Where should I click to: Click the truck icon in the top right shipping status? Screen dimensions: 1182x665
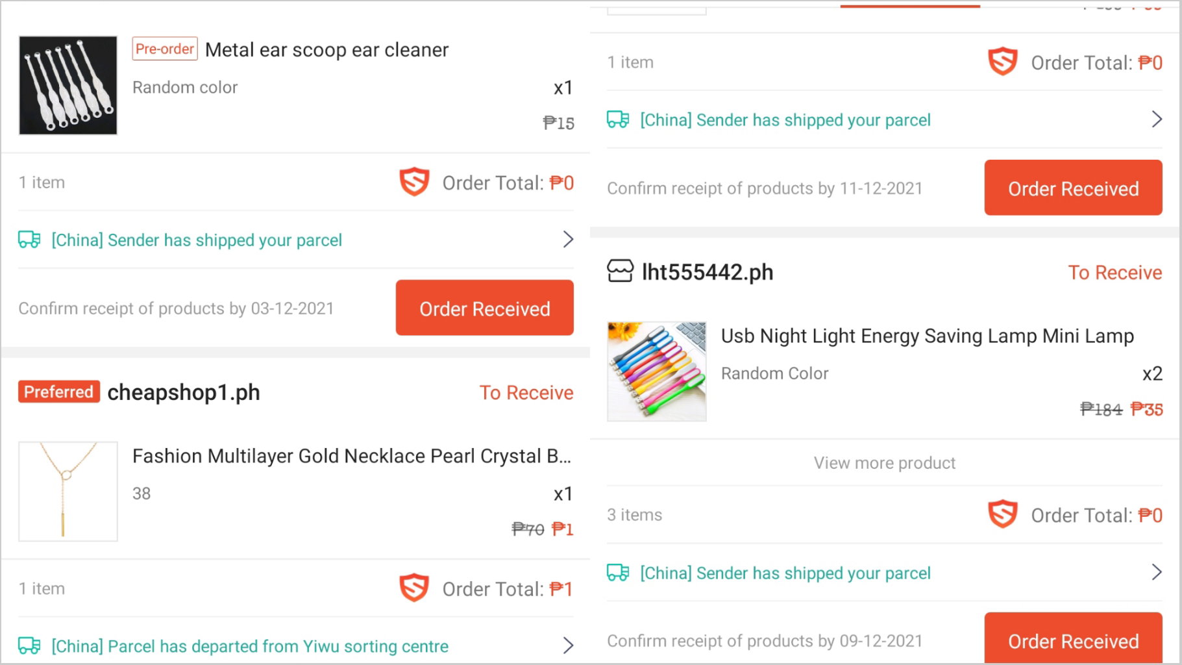(x=618, y=119)
